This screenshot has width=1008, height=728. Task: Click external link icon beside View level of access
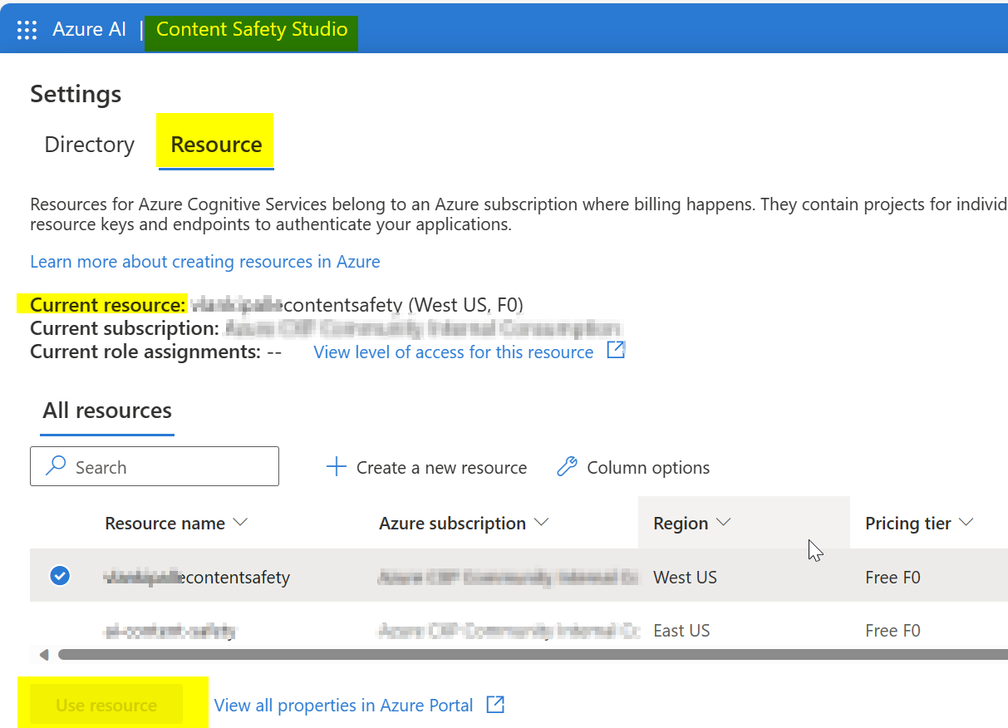tap(616, 351)
